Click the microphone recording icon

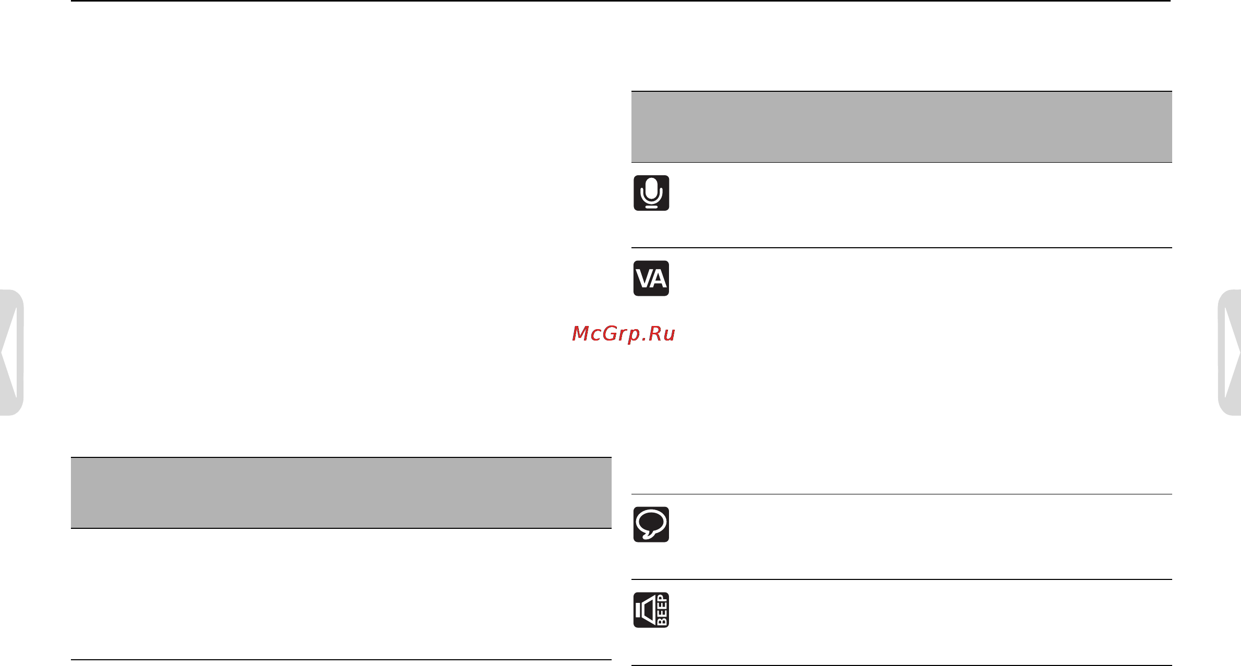(x=651, y=193)
